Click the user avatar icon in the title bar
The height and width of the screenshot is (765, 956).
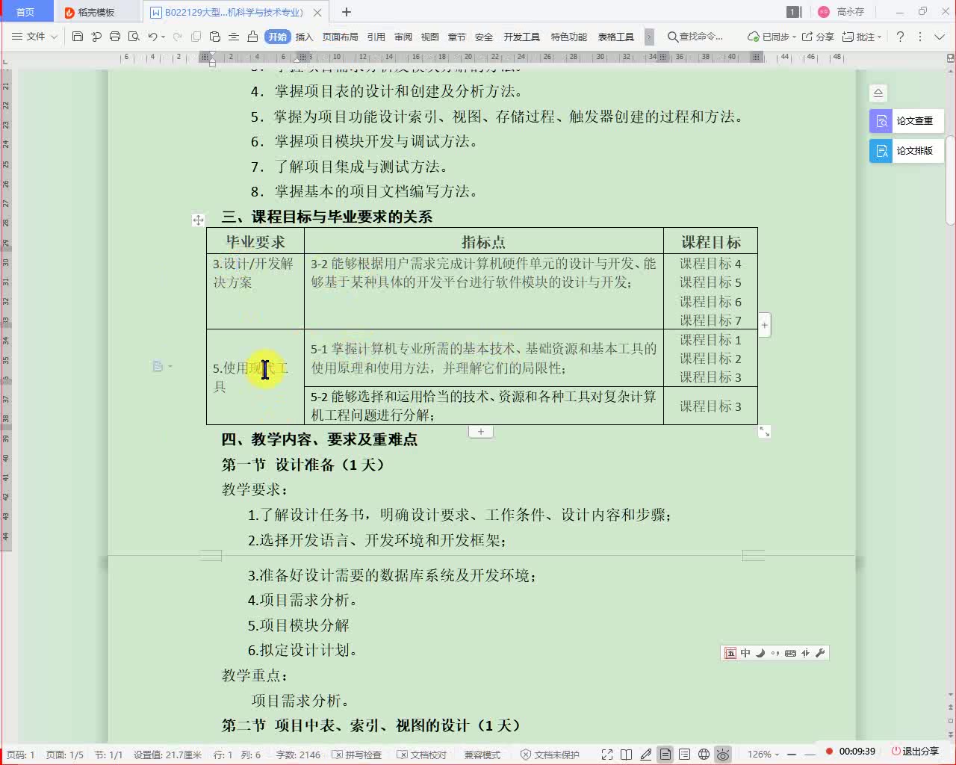[824, 12]
